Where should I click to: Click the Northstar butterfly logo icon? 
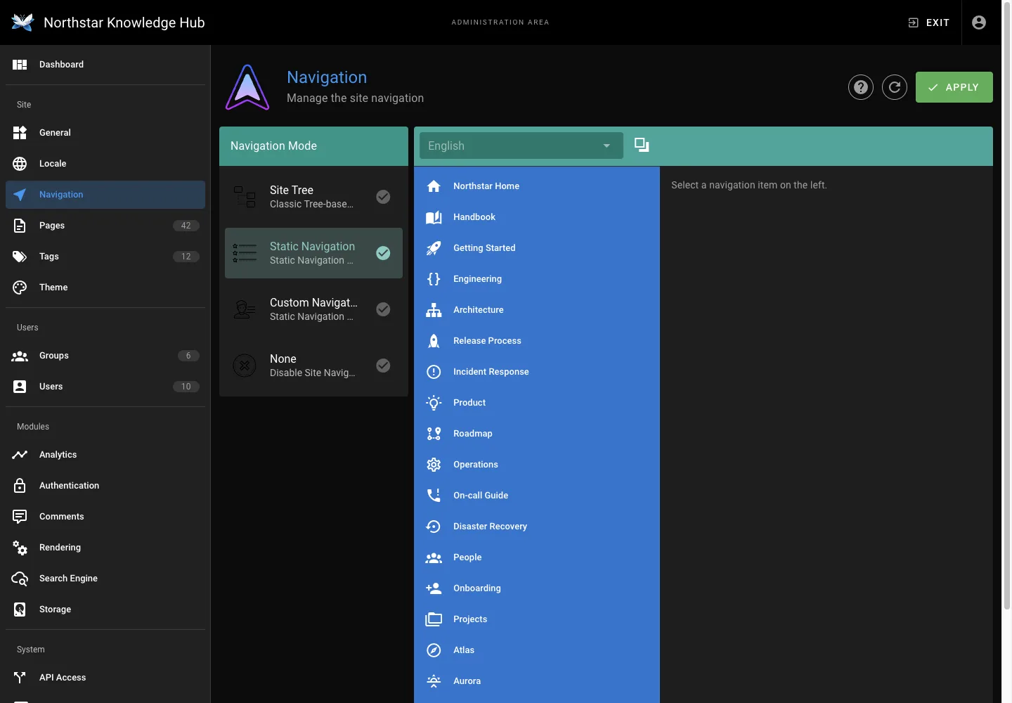[x=22, y=22]
